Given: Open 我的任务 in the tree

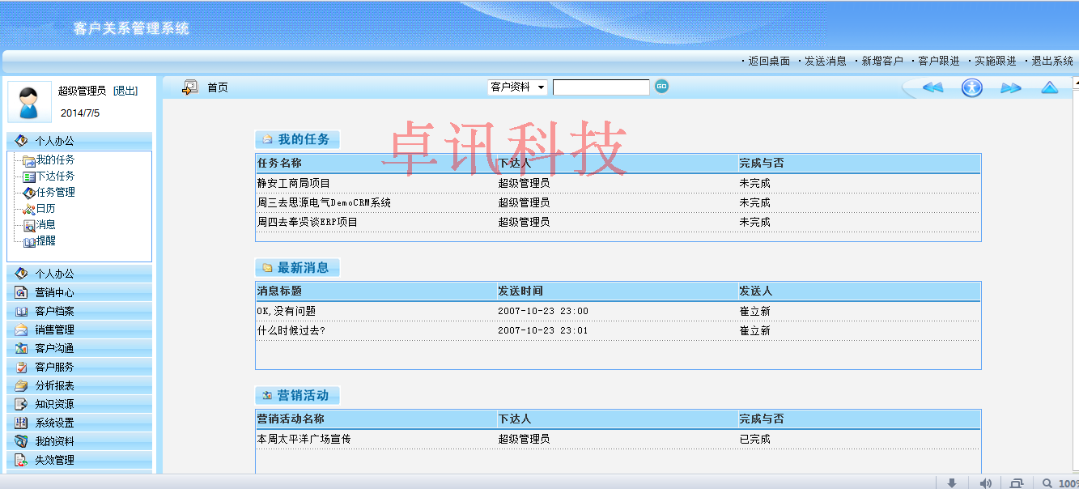Looking at the screenshot, I should click(55, 160).
